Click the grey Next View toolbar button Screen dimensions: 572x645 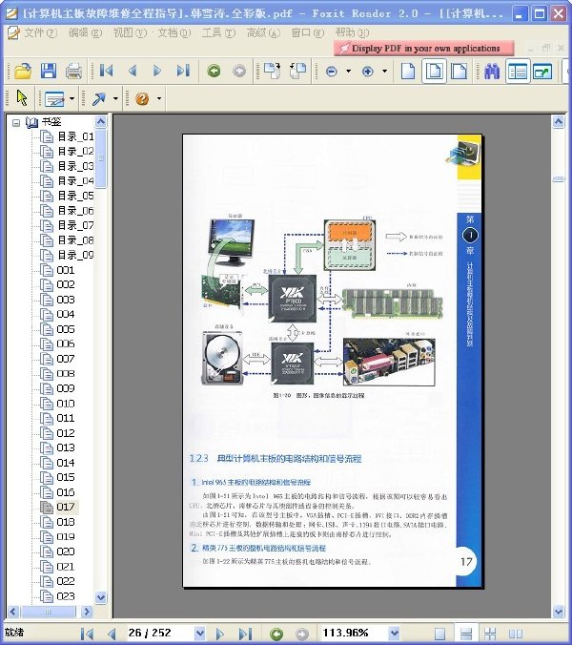(239, 72)
